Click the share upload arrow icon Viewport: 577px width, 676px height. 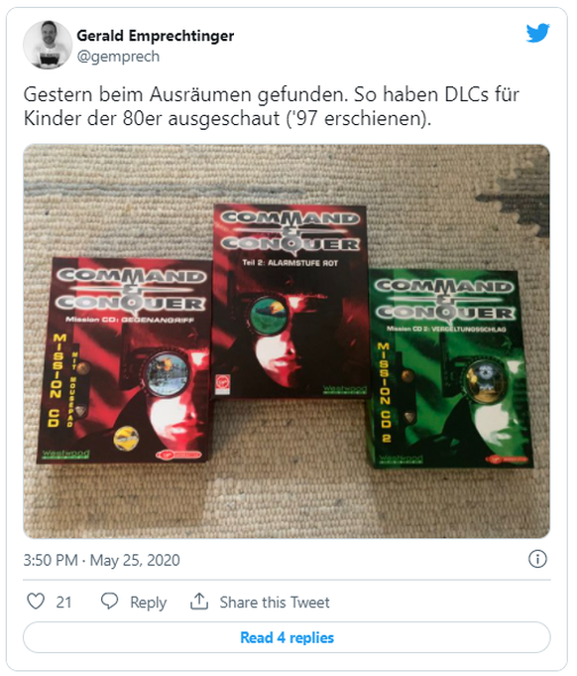199,601
